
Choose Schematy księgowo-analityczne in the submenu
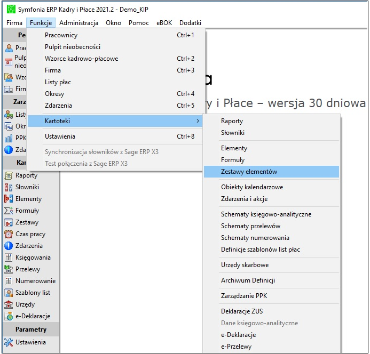[x=266, y=214]
